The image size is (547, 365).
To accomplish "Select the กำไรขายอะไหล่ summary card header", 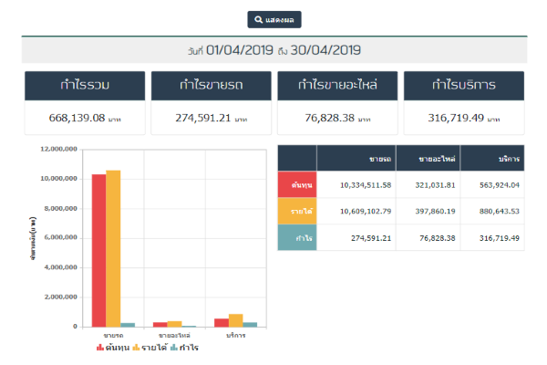I will (337, 86).
